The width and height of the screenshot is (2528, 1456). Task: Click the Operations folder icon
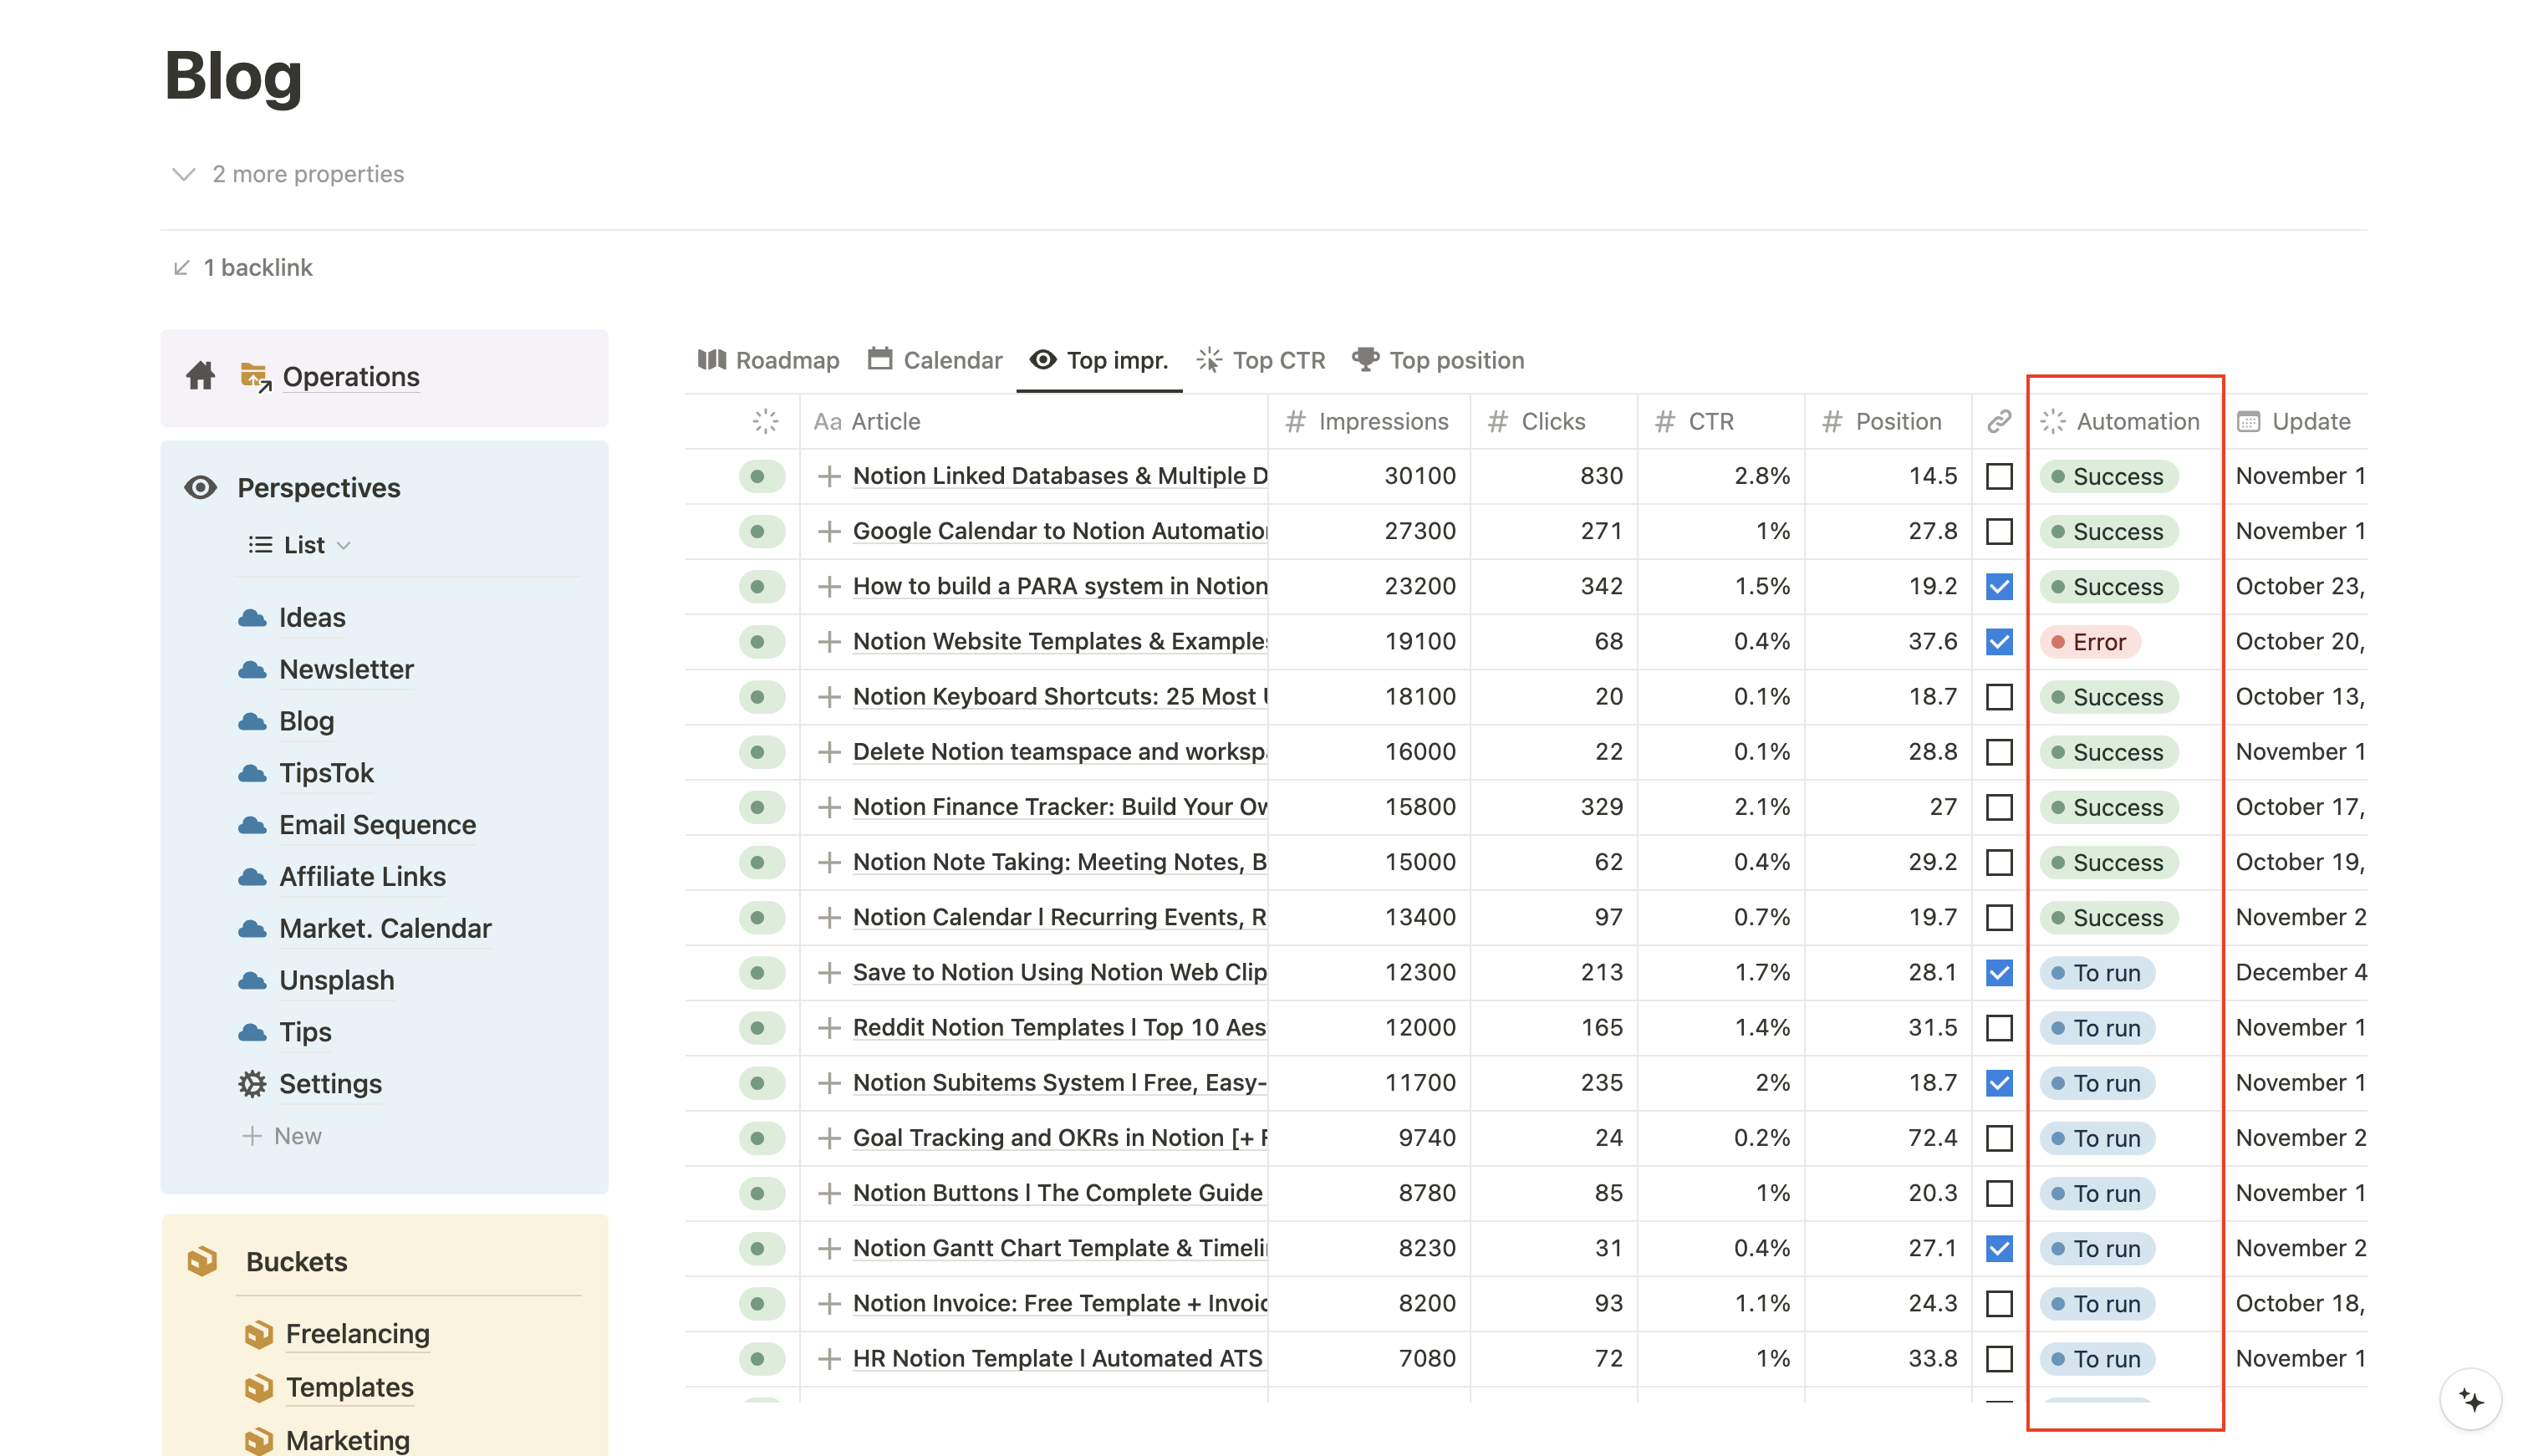tap(256, 377)
